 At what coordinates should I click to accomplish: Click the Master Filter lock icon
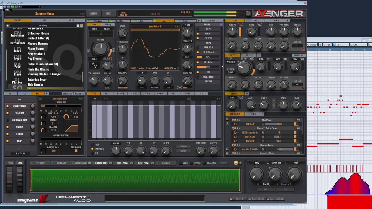[x=249, y=199]
